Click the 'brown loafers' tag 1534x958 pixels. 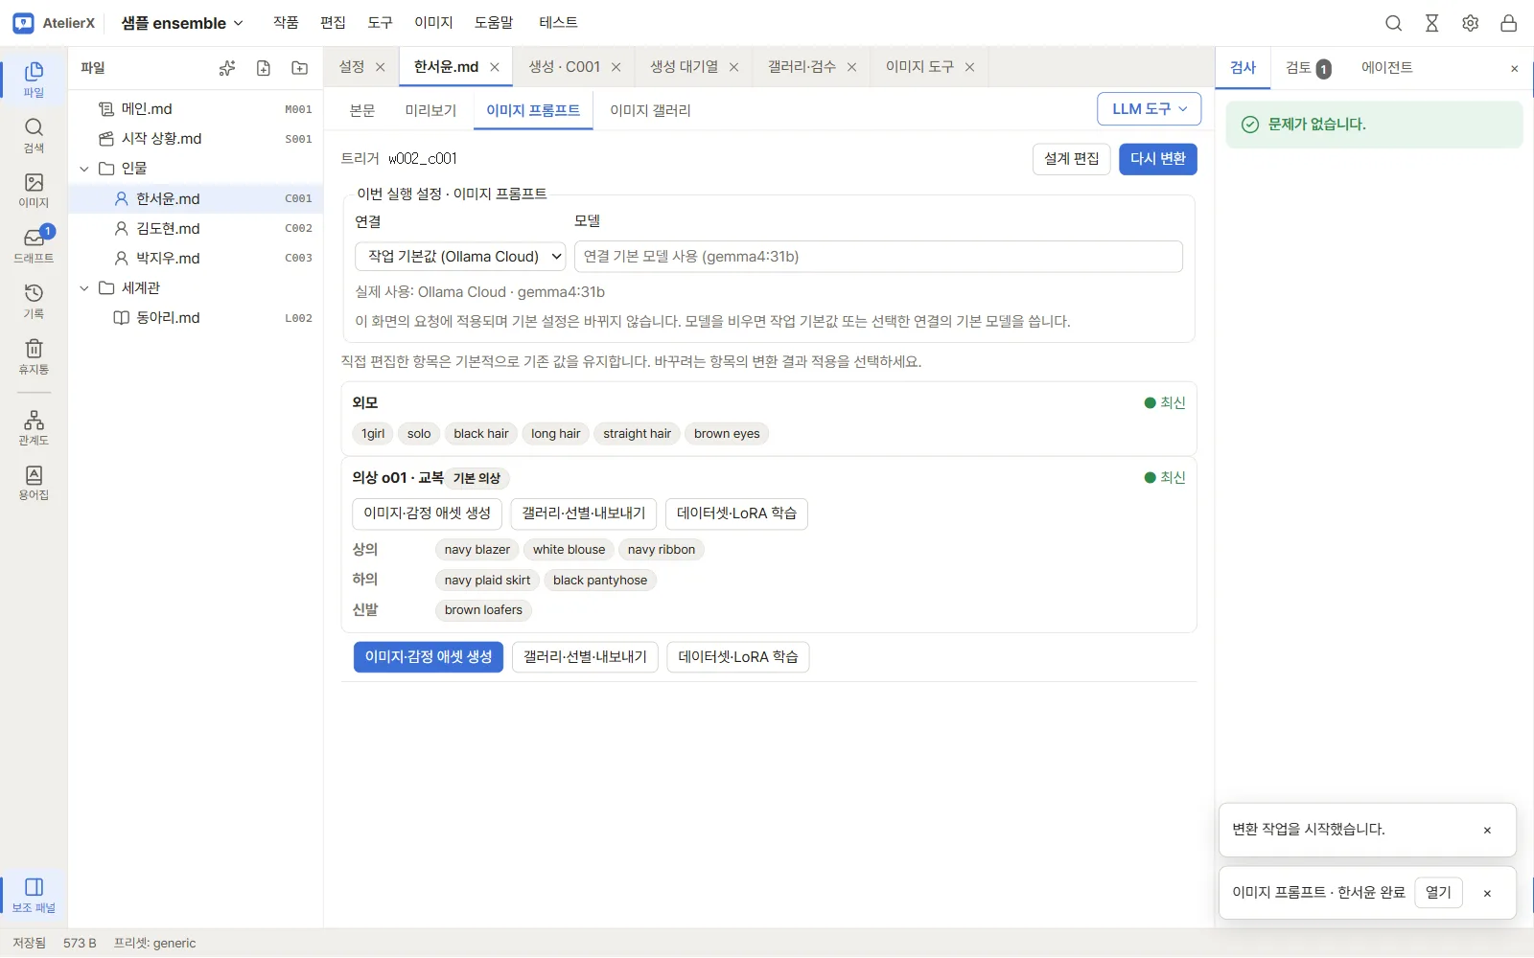(x=483, y=610)
